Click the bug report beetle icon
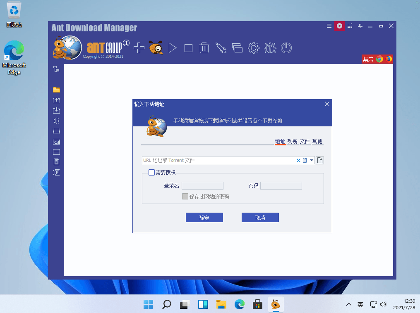420x313 pixels. (270, 48)
